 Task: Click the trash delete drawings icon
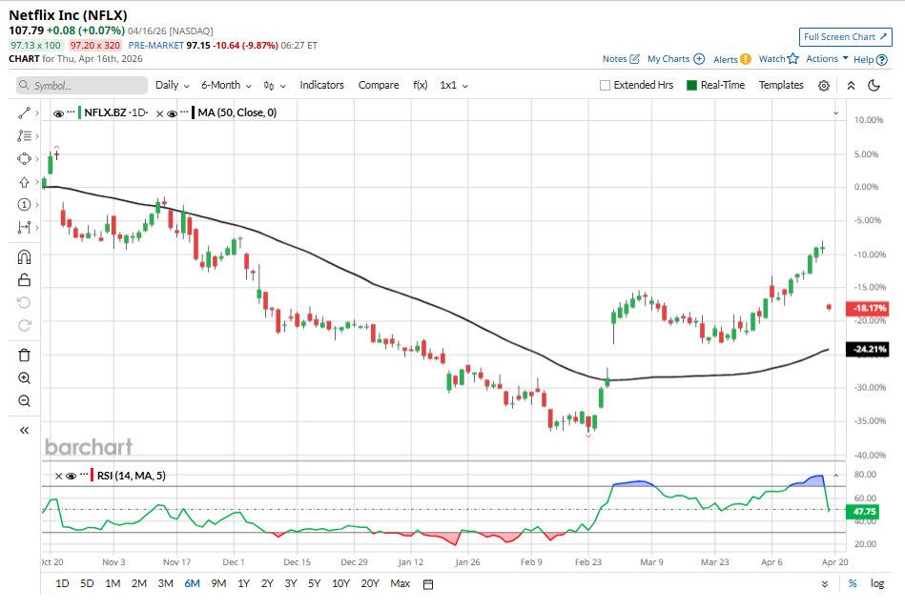pos(24,355)
